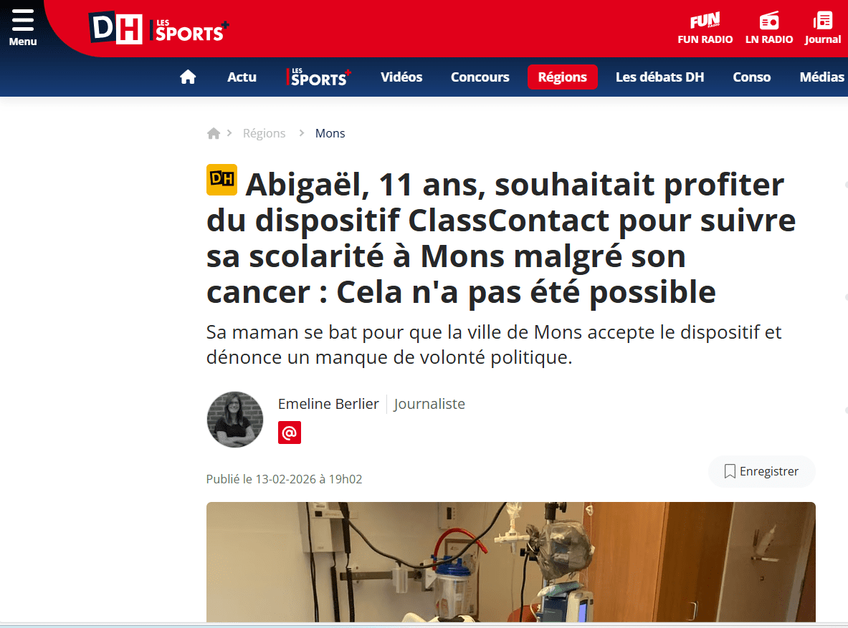The height and width of the screenshot is (628, 848).
Task: Open Vidéos section
Action: [401, 77]
